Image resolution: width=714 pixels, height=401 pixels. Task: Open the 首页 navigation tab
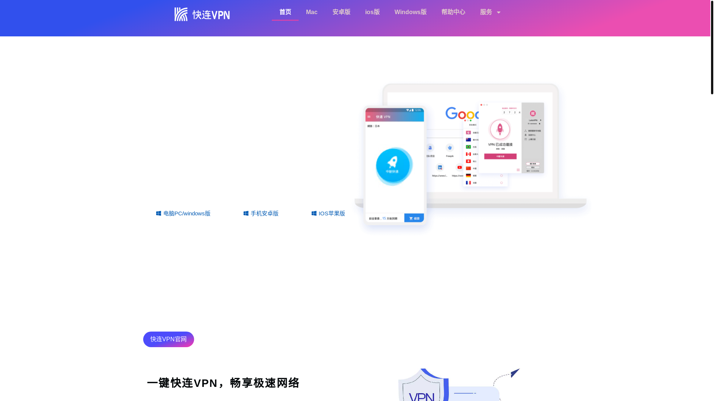point(285,12)
